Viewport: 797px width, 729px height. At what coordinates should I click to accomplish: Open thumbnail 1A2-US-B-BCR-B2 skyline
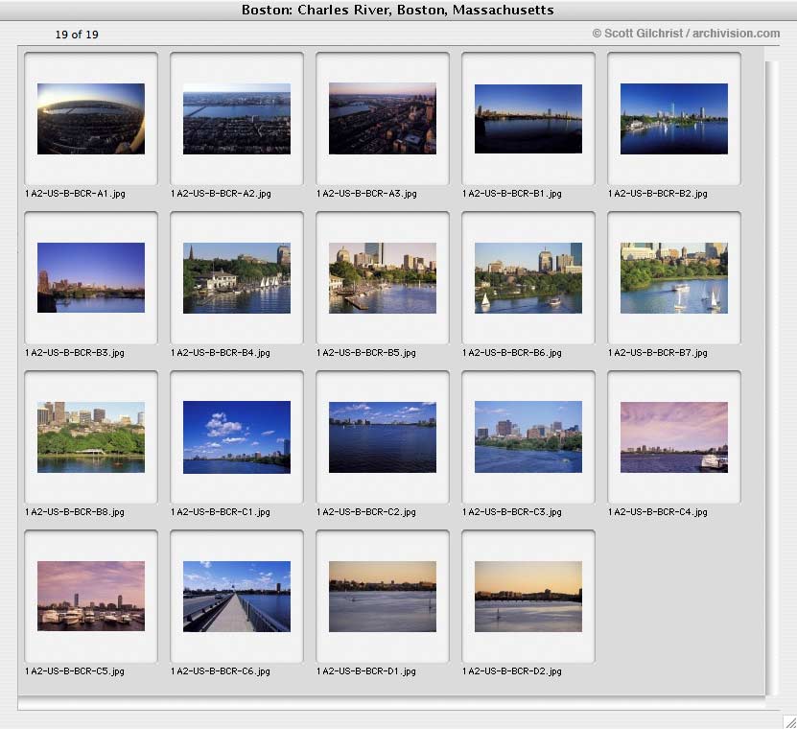point(674,119)
